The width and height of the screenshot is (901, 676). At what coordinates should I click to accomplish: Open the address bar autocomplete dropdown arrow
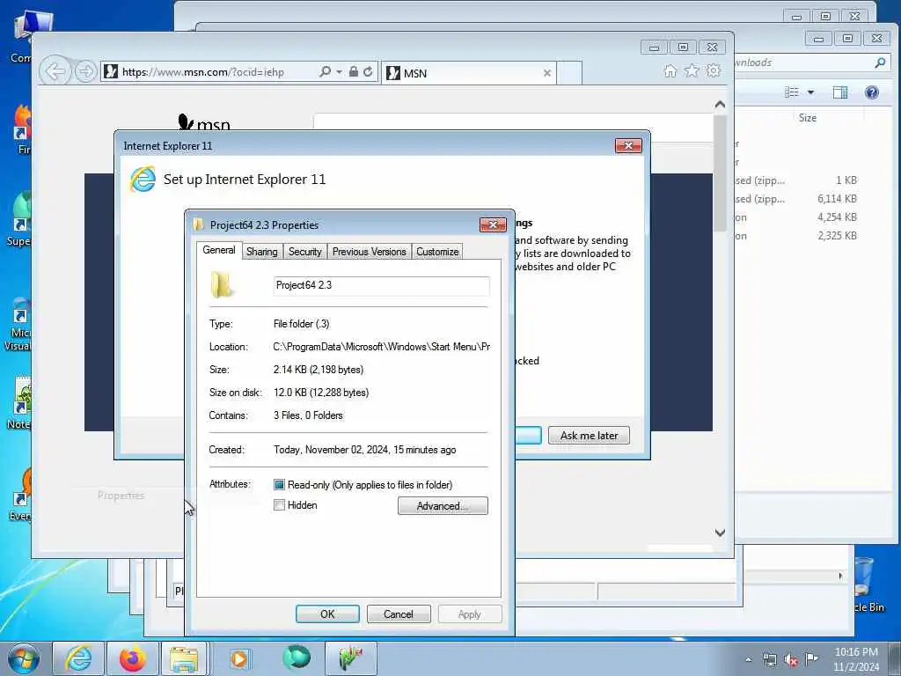pyautogui.click(x=339, y=72)
